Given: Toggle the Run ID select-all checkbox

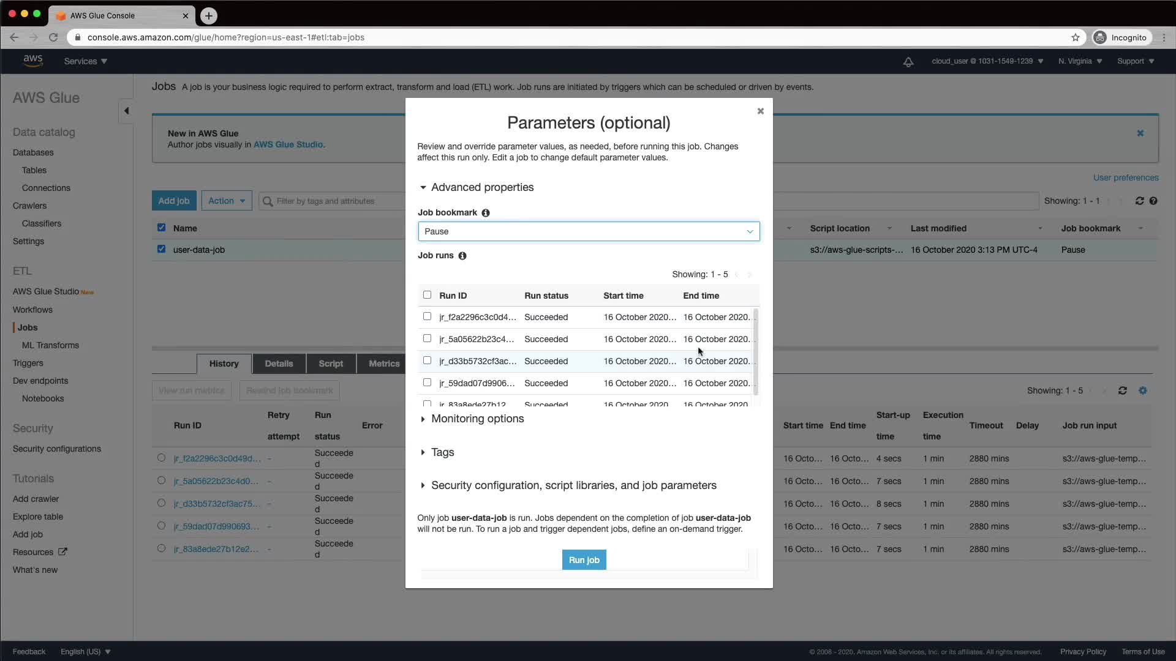Looking at the screenshot, I should pos(427,295).
